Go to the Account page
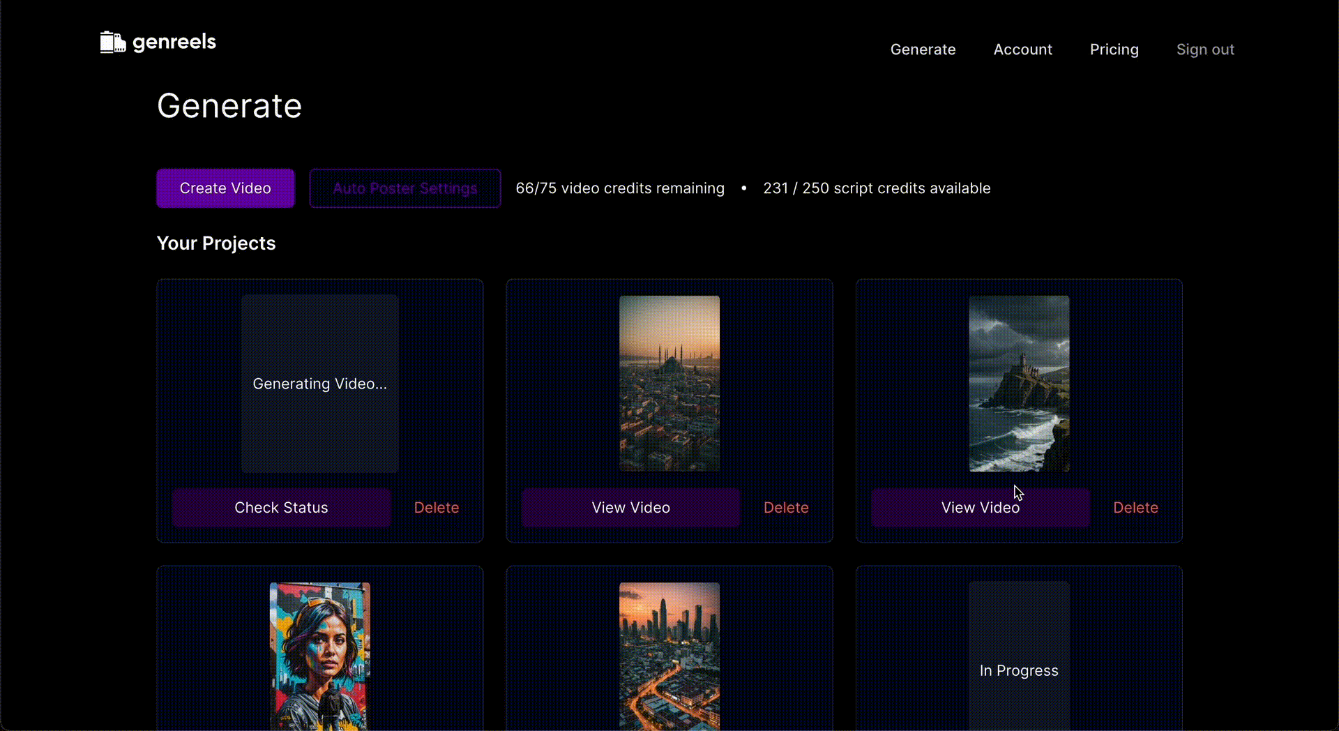The image size is (1339, 731). click(1022, 50)
